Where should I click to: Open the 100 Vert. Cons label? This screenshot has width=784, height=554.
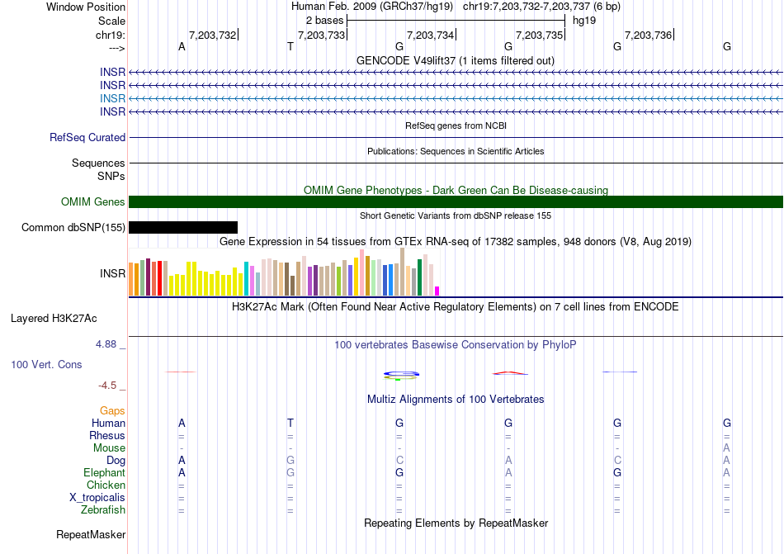[46, 364]
